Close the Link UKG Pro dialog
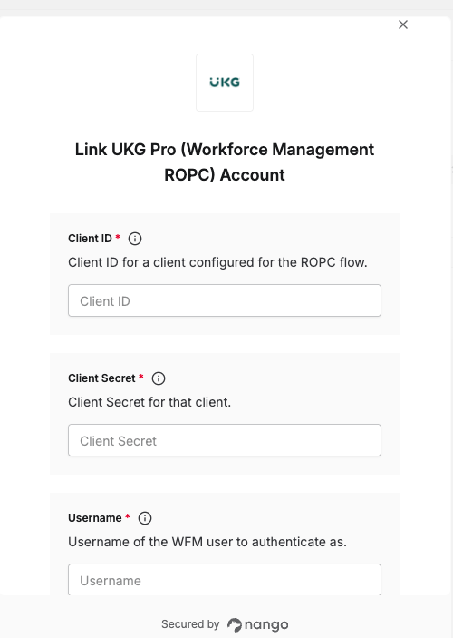 coord(403,25)
